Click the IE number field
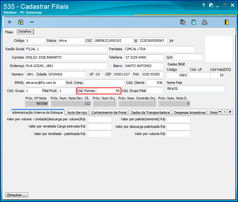Viewport: 238px width, 202px height. pos(153,41)
